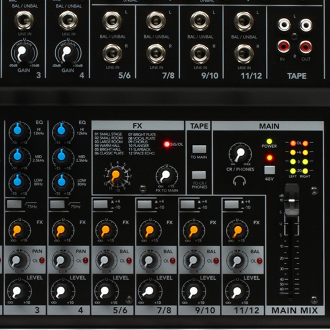330x330 pixels.
Task: Click channel 7/8 BAL knob
Action: pyautogui.click(x=149, y=260)
